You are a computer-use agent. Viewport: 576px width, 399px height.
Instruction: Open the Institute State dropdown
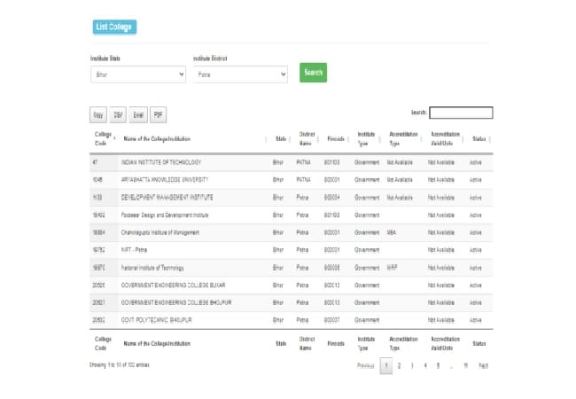pos(137,74)
